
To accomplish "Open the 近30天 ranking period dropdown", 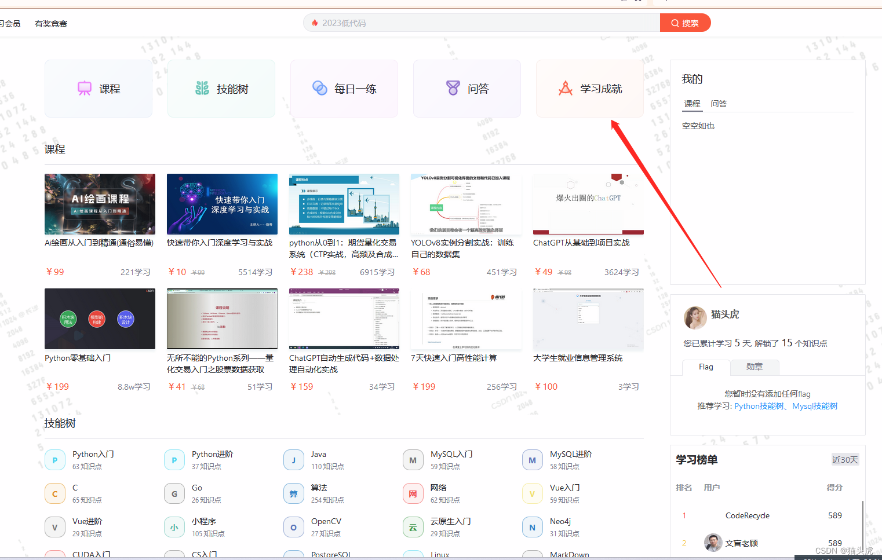I will (845, 460).
